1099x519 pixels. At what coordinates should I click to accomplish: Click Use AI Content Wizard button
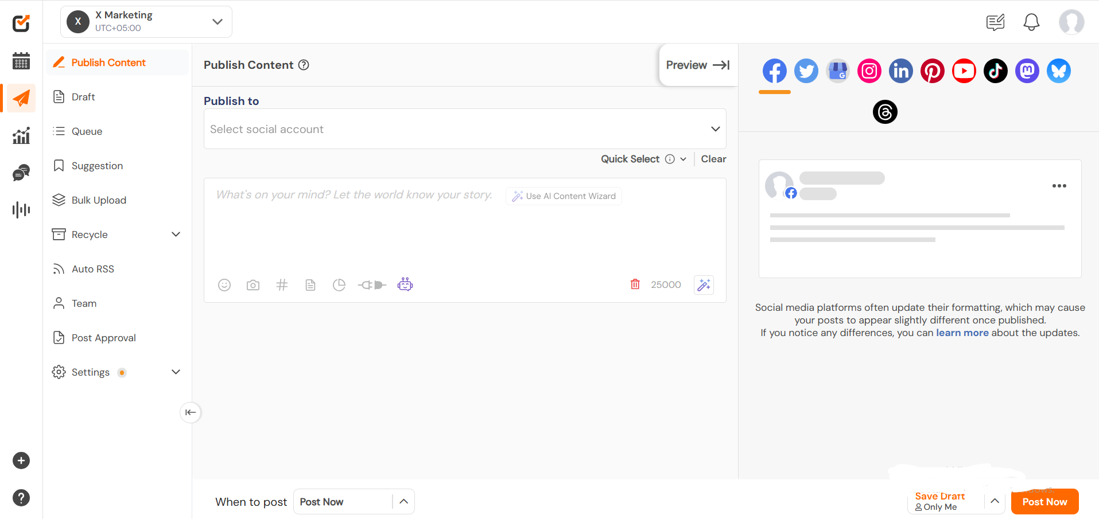564,196
